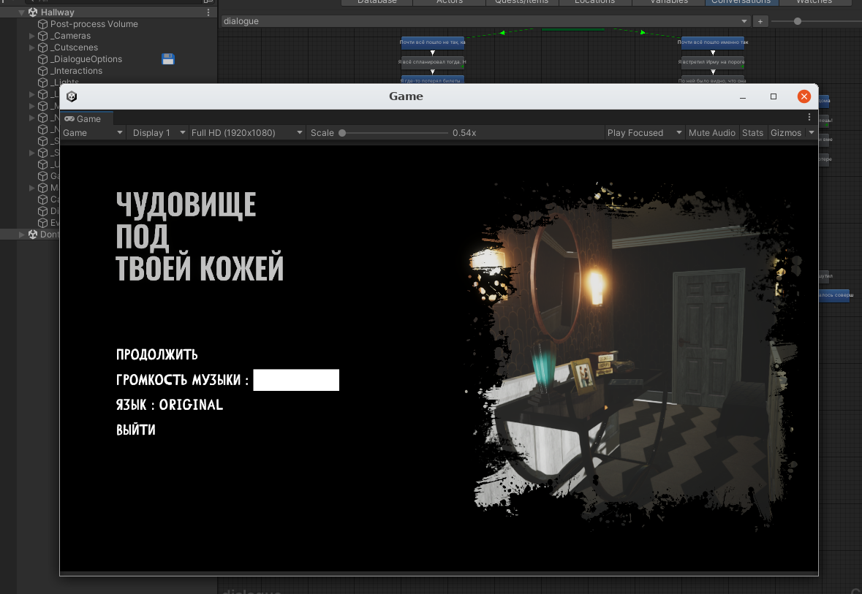The image size is (862, 594).
Task: Toggle Mute Audio in Game view
Action: click(711, 133)
